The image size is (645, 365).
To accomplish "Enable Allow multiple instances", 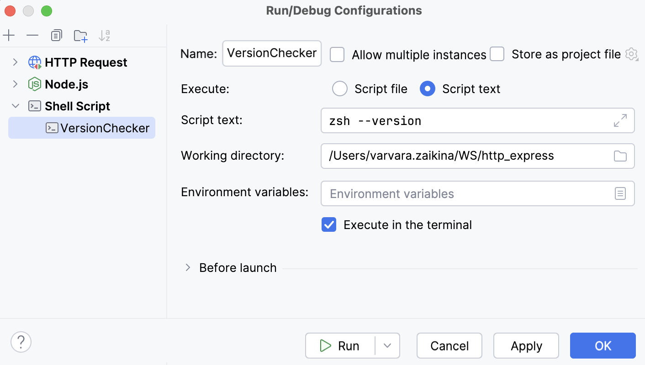I will tap(337, 54).
